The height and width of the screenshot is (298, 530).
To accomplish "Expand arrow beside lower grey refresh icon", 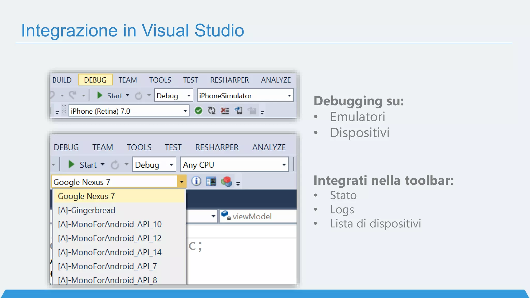I will pos(126,164).
